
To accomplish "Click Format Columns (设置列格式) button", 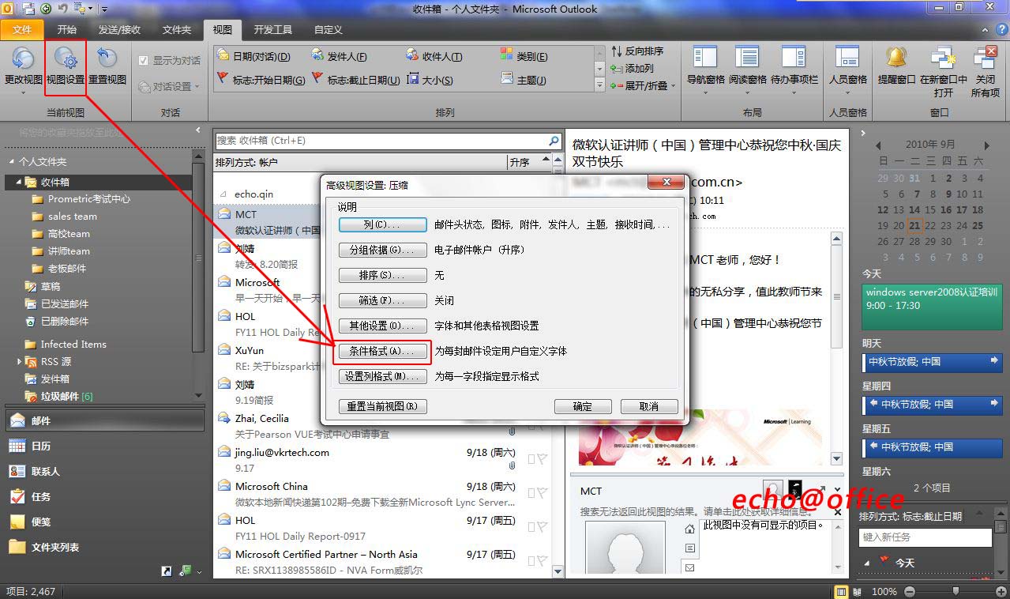I will pyautogui.click(x=382, y=376).
